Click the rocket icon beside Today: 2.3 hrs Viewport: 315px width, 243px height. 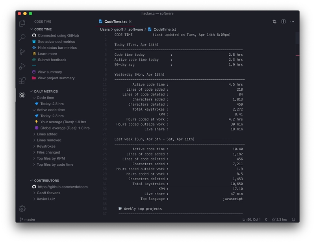click(x=37, y=116)
